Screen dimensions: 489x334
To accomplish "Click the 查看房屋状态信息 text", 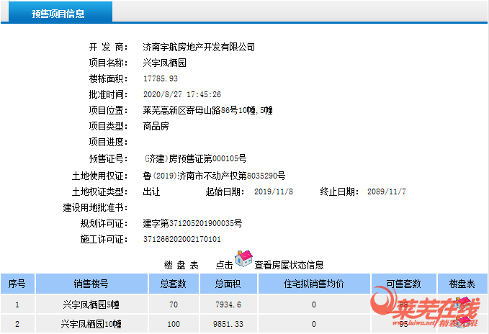I will click(x=289, y=265).
